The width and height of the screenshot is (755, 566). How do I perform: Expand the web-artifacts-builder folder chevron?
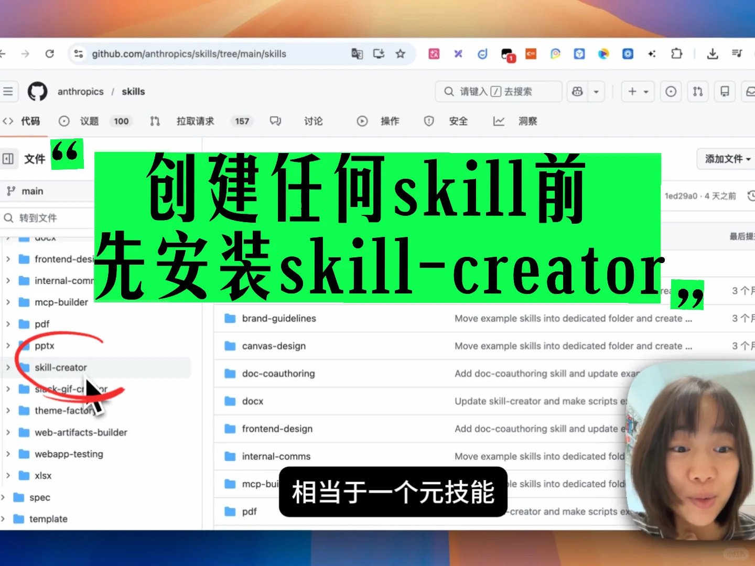[8, 432]
